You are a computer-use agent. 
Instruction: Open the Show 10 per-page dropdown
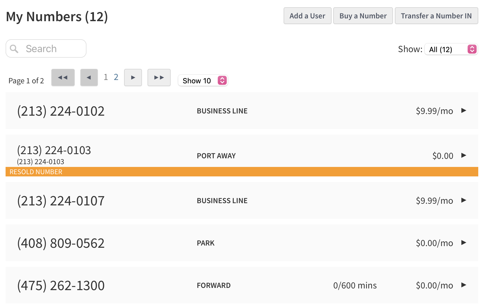click(203, 81)
